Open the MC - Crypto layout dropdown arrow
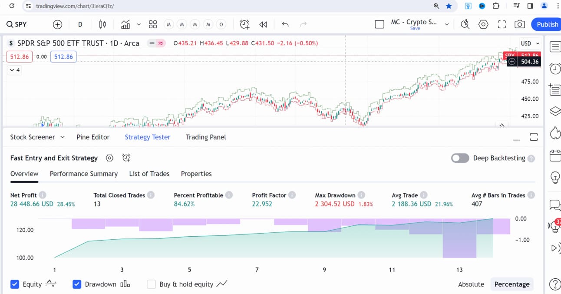The width and height of the screenshot is (561, 294). pos(446,24)
